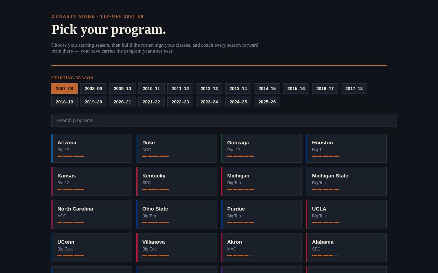This screenshot has width=438, height=273.
Task: Switch to the 2011–12 season
Action: pyautogui.click(x=180, y=88)
